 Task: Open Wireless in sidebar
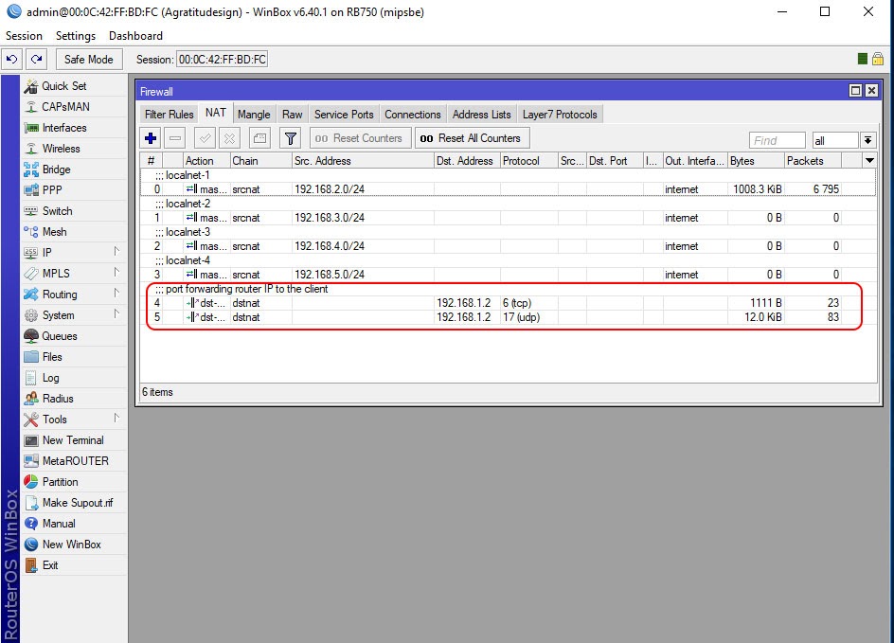click(x=74, y=149)
